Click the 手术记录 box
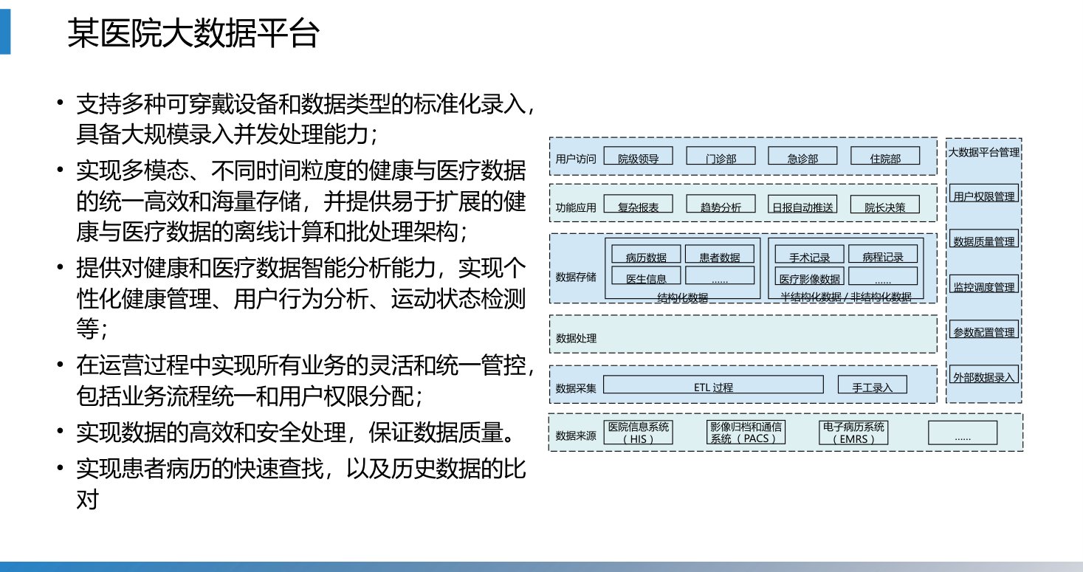The image size is (1083, 572). 810,255
